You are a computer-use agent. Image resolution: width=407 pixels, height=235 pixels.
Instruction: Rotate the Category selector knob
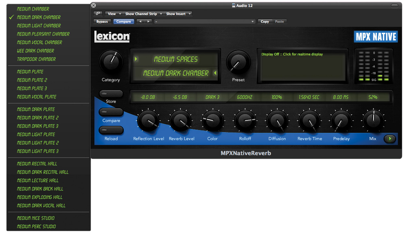110,63
